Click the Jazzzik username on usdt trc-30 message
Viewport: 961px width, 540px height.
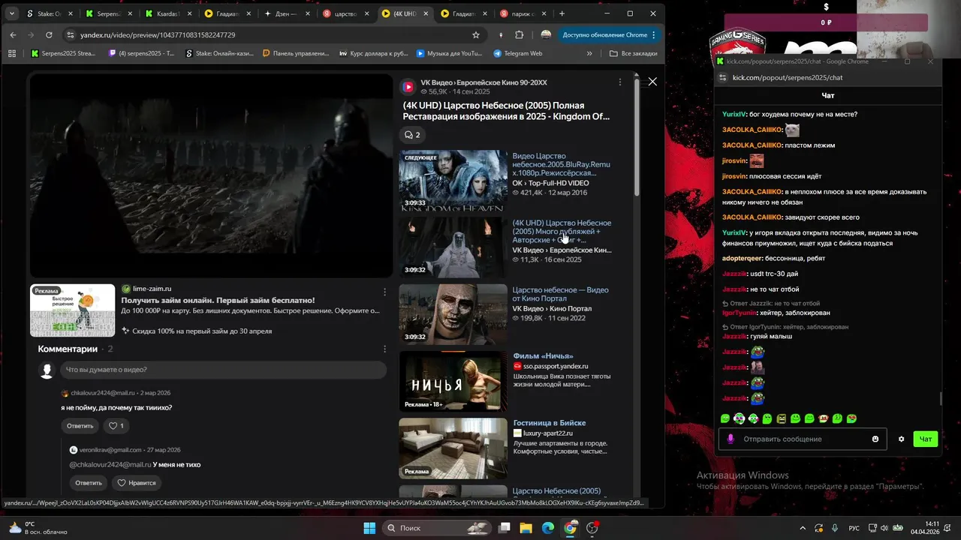[x=734, y=274]
